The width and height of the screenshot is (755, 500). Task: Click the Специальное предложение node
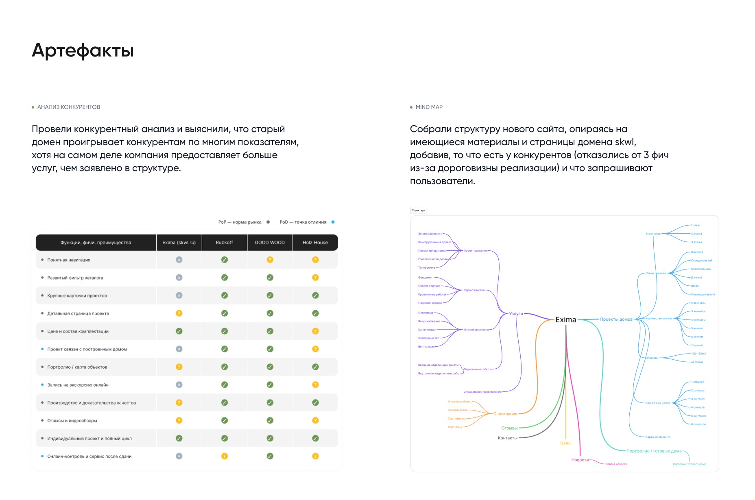[x=482, y=392]
